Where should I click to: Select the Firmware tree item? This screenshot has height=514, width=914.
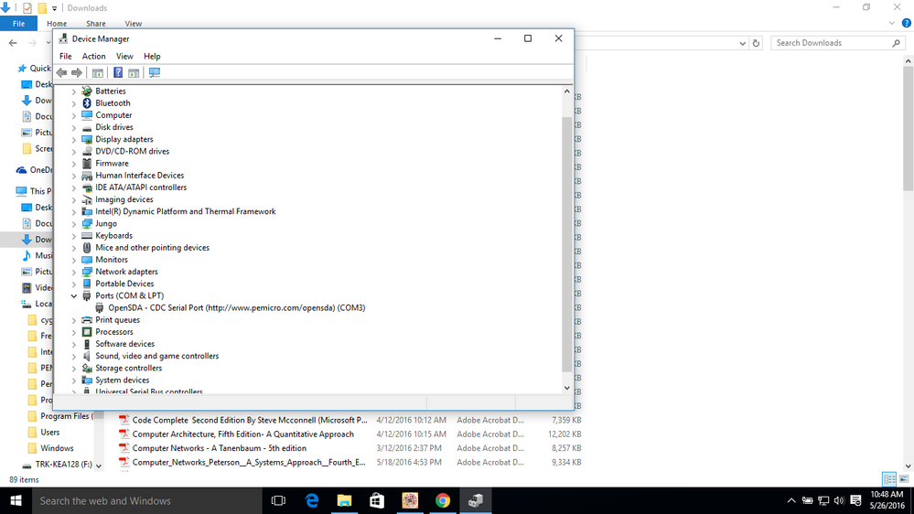point(112,163)
